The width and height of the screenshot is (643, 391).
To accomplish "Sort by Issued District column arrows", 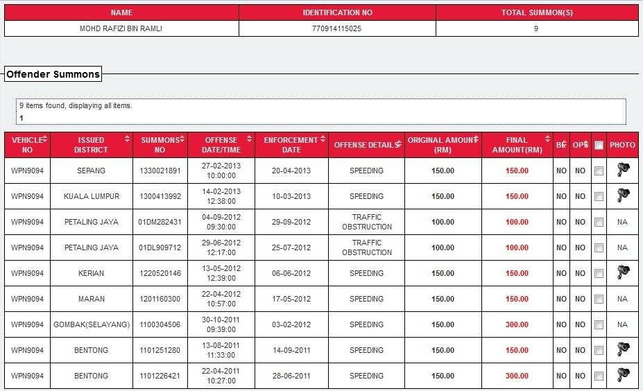I will tap(127, 139).
